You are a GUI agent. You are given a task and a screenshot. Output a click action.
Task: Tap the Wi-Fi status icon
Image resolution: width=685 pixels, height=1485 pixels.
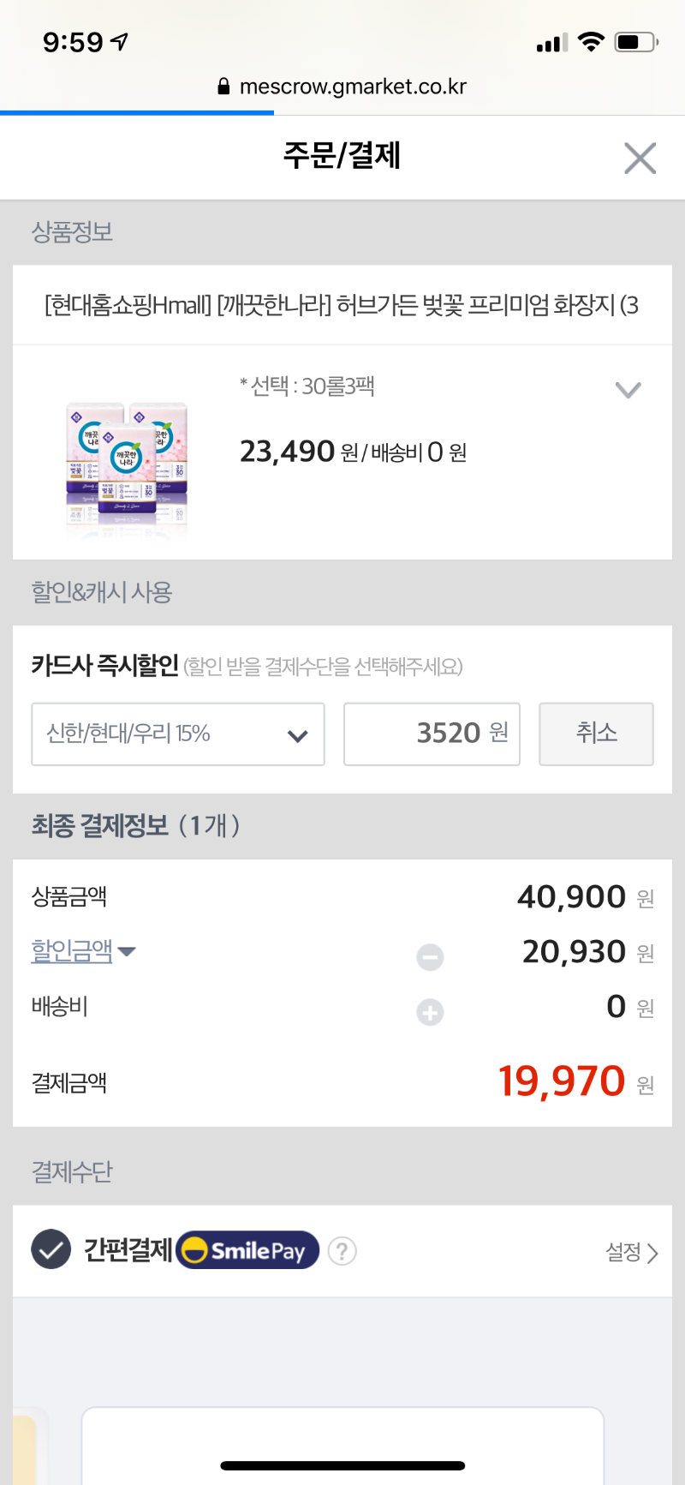[591, 41]
